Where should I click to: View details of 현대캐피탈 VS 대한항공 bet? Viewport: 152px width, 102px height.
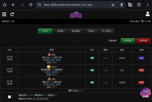(92, 70)
